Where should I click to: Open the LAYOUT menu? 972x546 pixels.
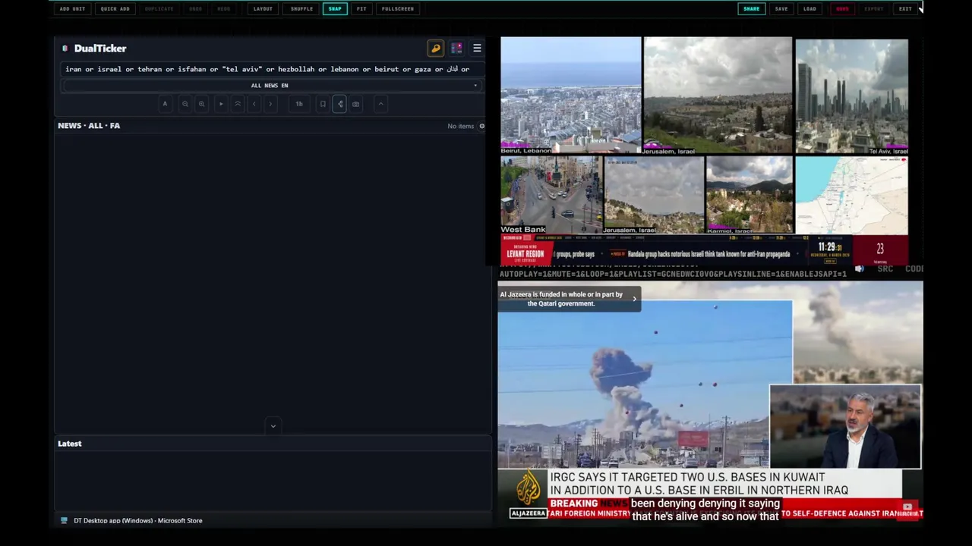[263, 9]
